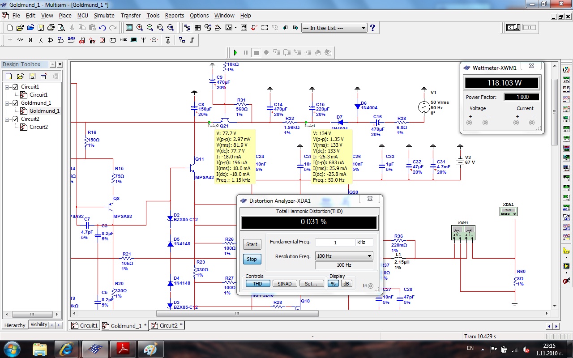The image size is (573, 358).
Task: Save the current design in main toolbar
Action: (41, 28)
